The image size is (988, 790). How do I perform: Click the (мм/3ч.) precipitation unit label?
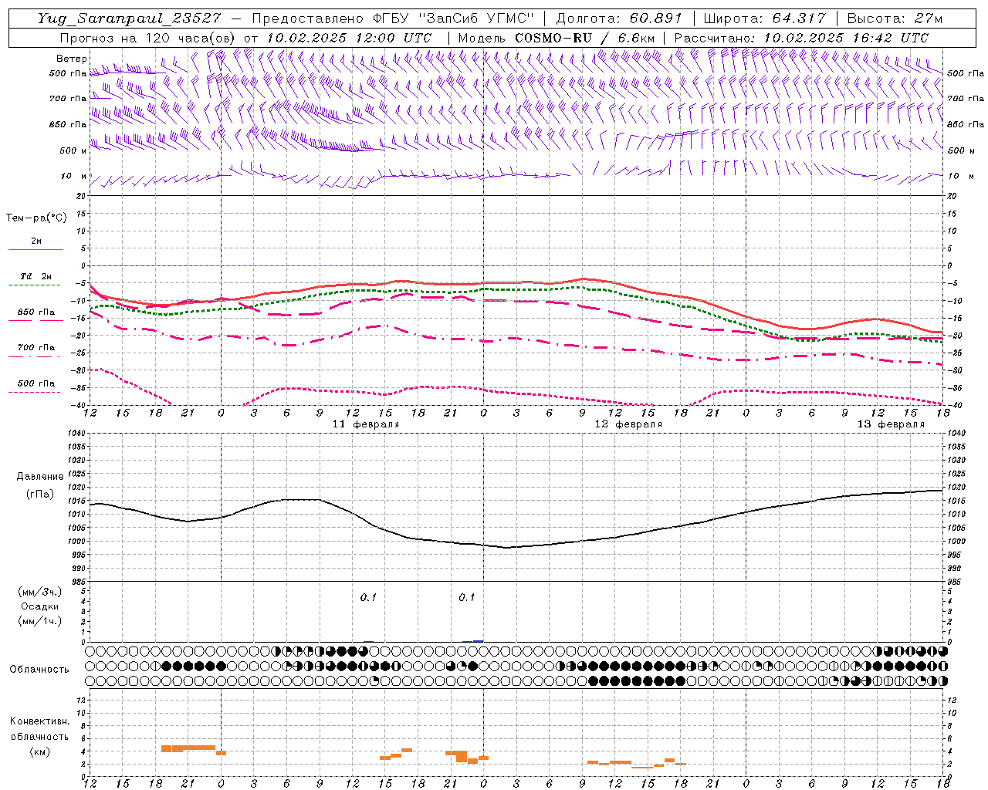[x=40, y=592]
